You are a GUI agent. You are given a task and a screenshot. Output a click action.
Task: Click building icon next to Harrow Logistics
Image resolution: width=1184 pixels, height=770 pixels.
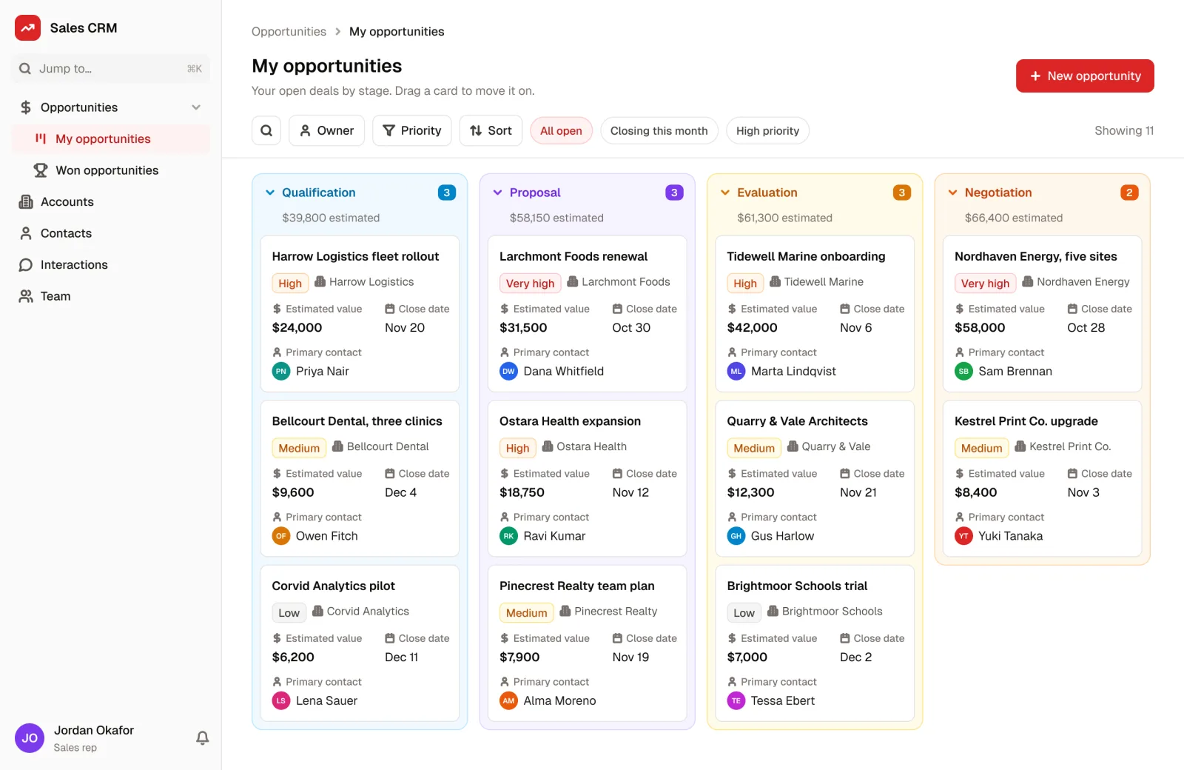coord(320,281)
